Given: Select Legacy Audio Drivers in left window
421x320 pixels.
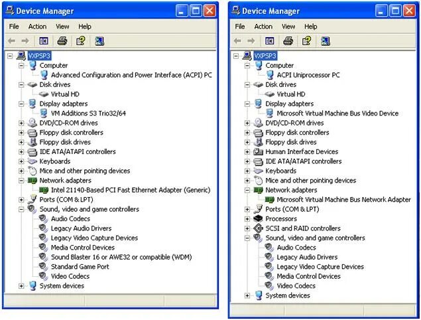Looking at the screenshot, I should (81, 228).
